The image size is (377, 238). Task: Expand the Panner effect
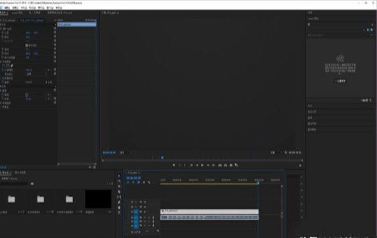click(x=1, y=107)
